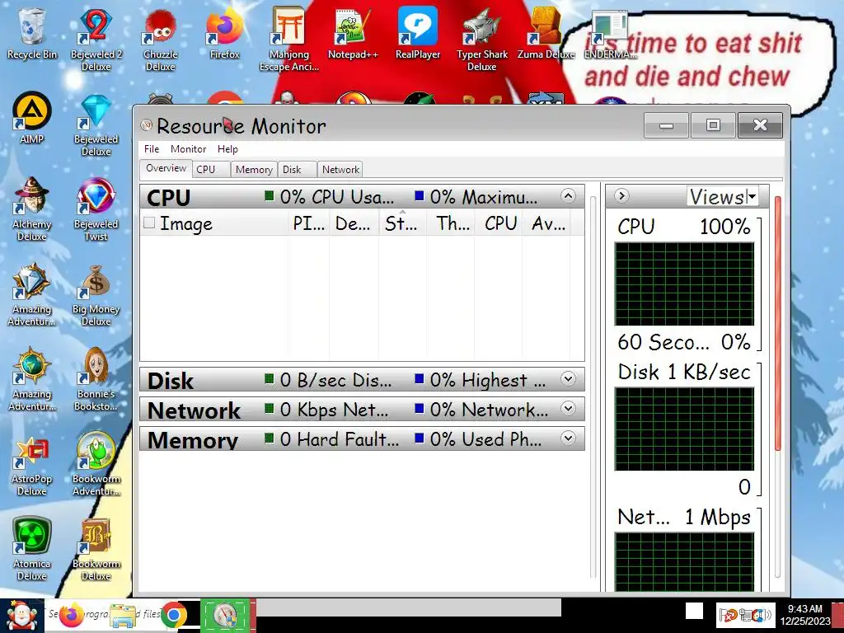The height and width of the screenshot is (633, 844).
Task: Expand the Disk section
Action: point(568,379)
